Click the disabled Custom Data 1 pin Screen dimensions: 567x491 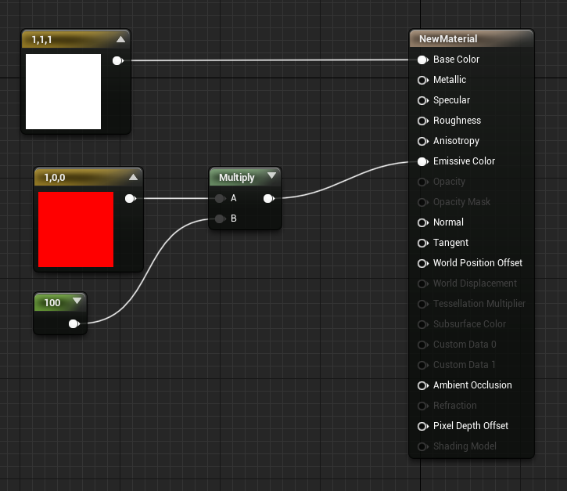pyautogui.click(x=423, y=365)
